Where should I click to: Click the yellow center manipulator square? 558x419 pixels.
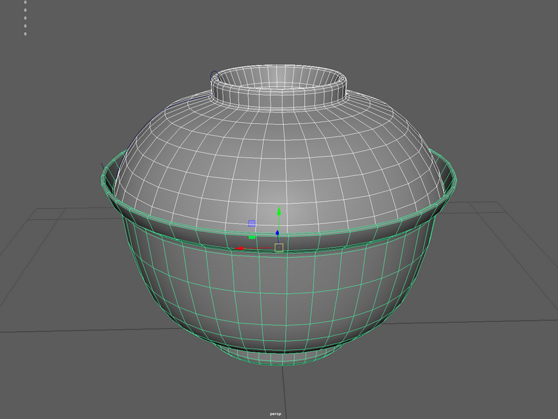pos(279,248)
